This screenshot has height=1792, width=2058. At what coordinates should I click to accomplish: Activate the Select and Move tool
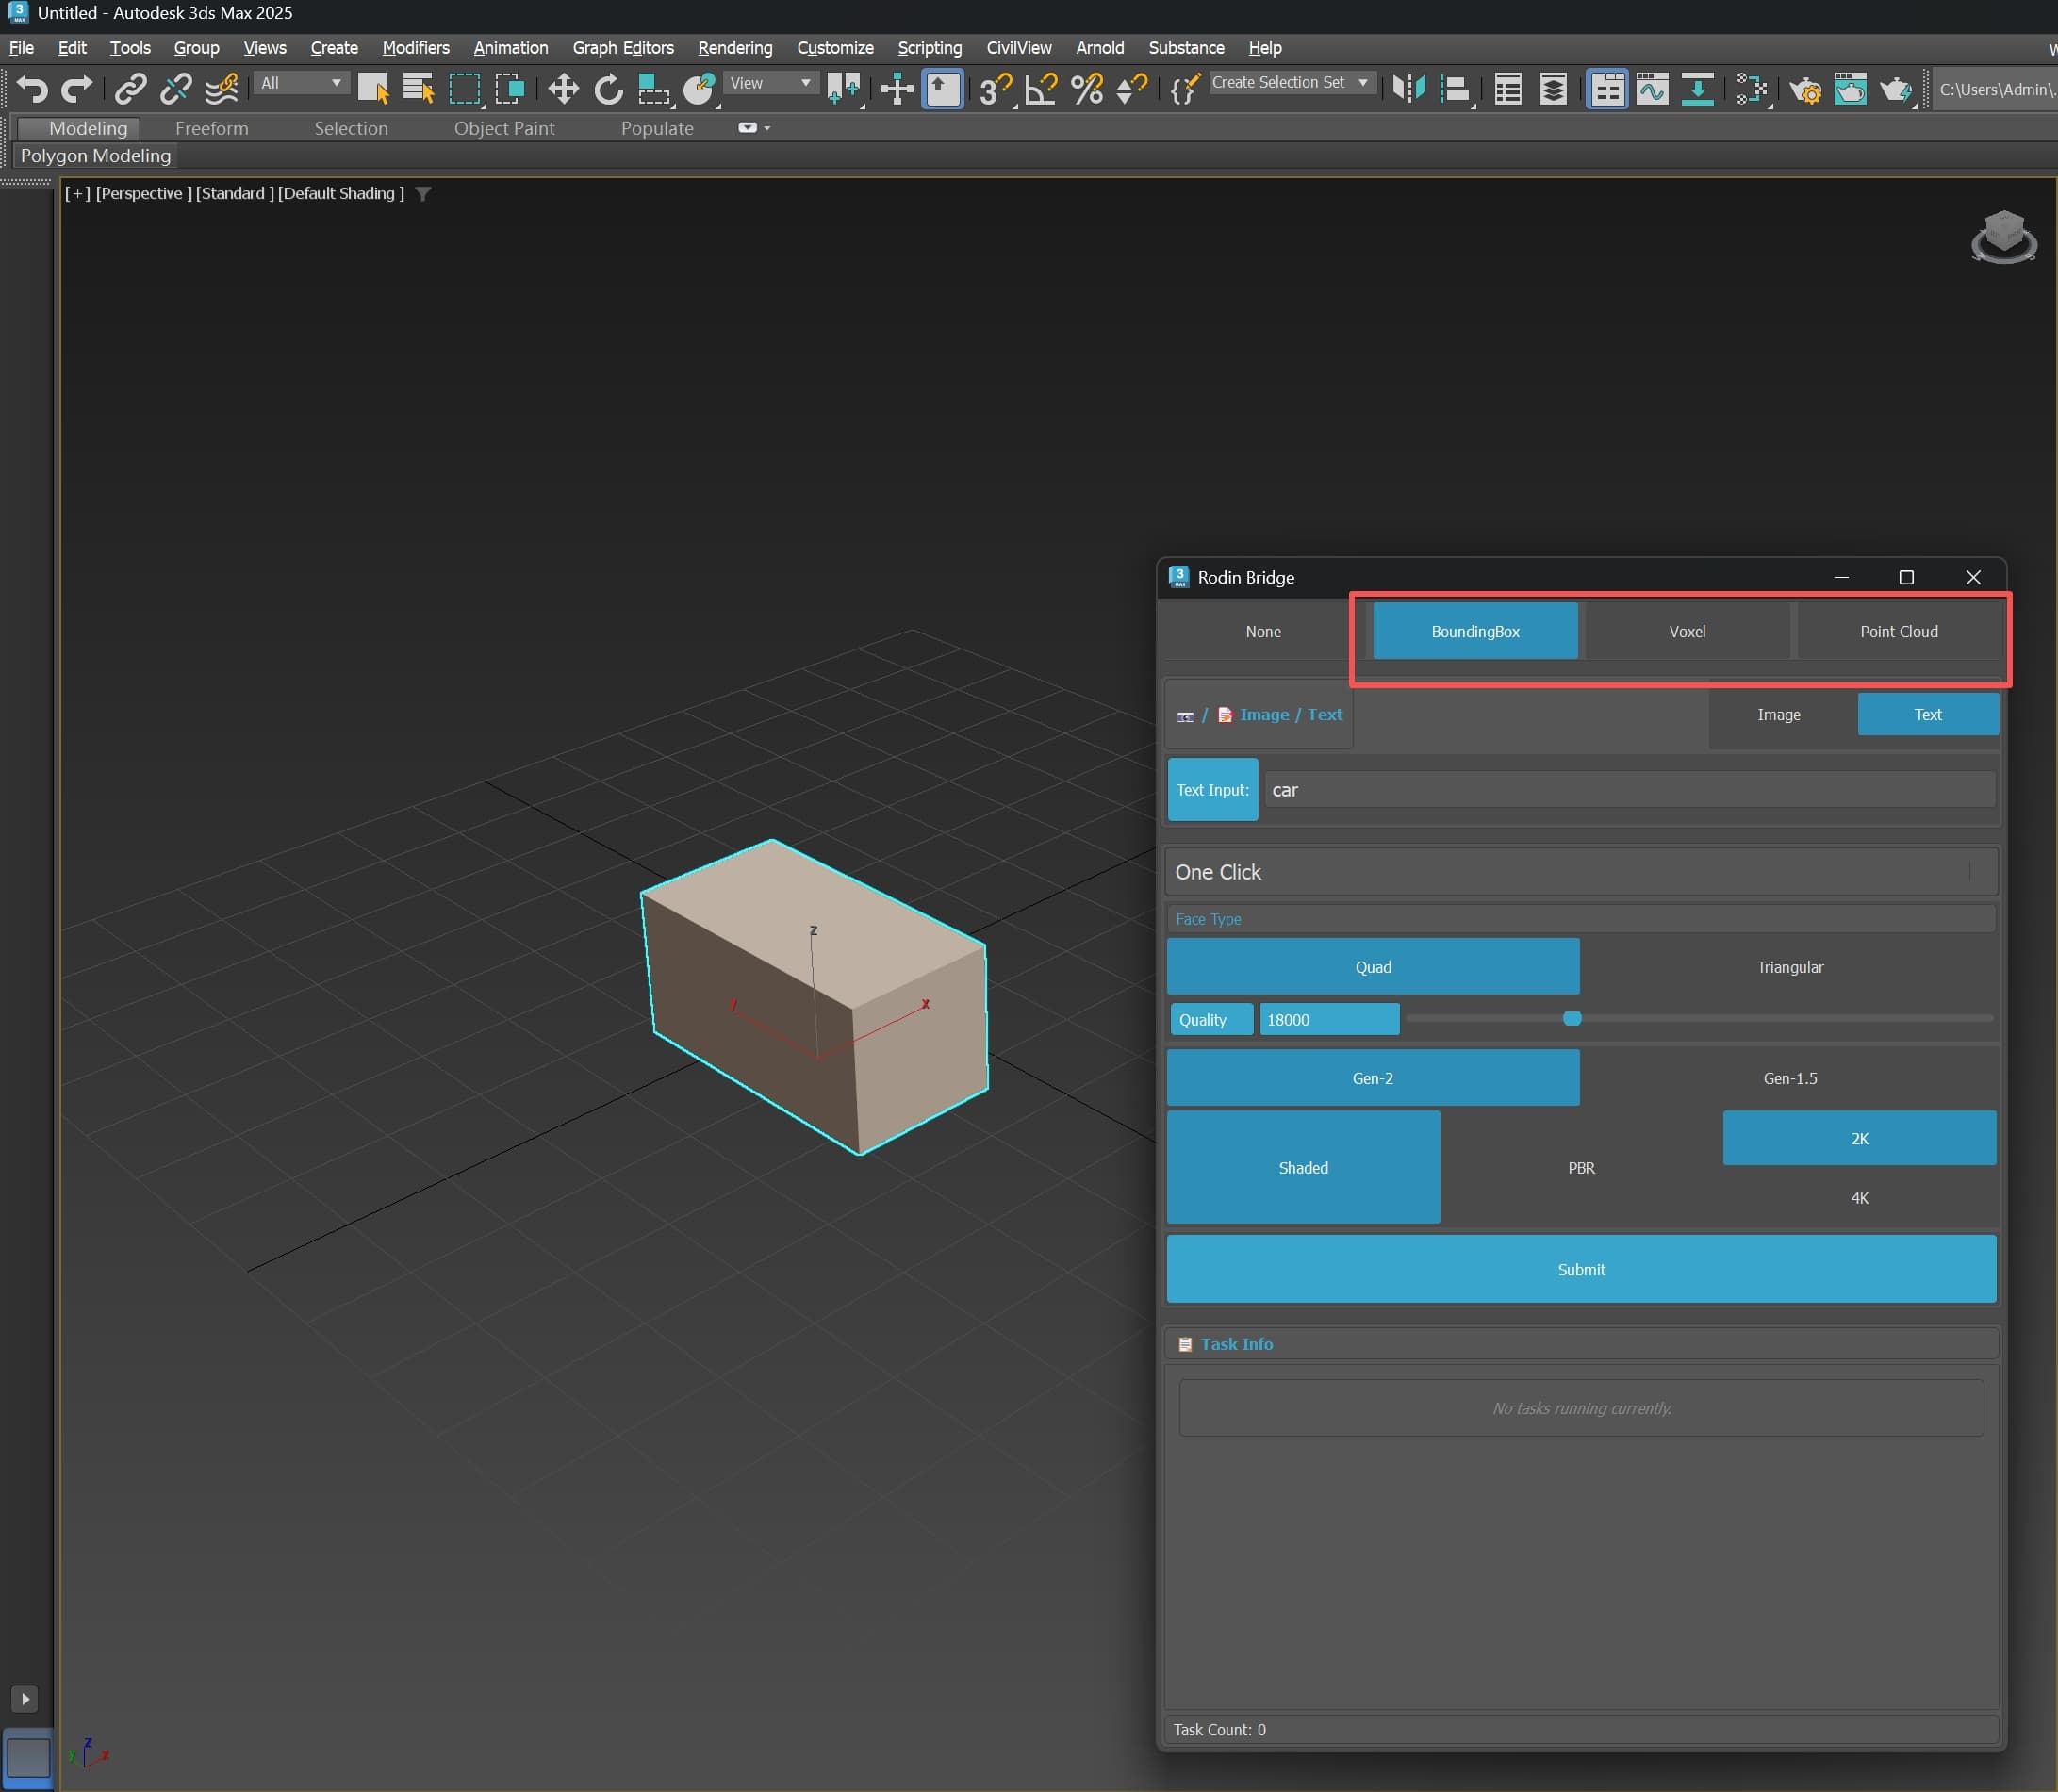tap(563, 89)
